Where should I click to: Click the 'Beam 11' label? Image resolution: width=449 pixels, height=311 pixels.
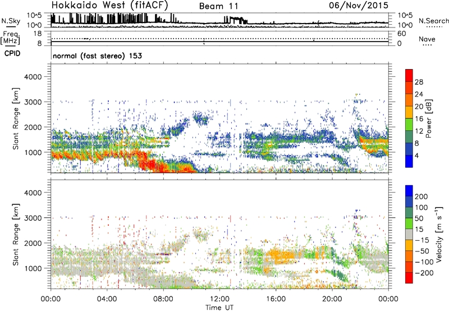[x=219, y=6]
